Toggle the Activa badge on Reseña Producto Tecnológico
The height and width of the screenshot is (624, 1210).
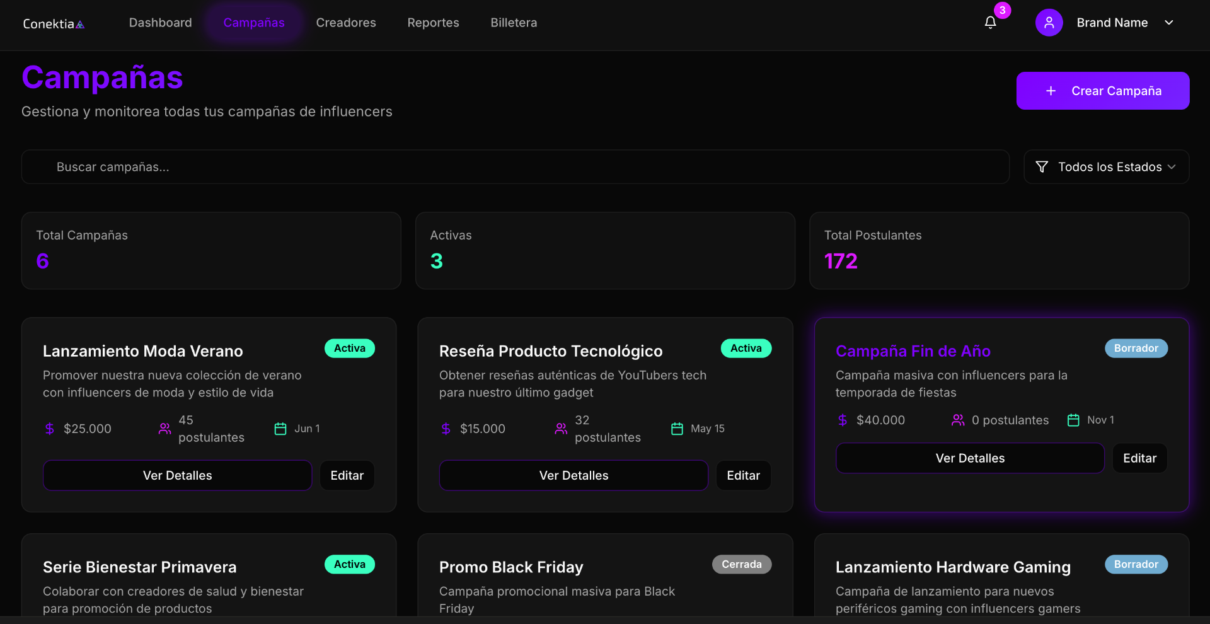pyautogui.click(x=746, y=348)
